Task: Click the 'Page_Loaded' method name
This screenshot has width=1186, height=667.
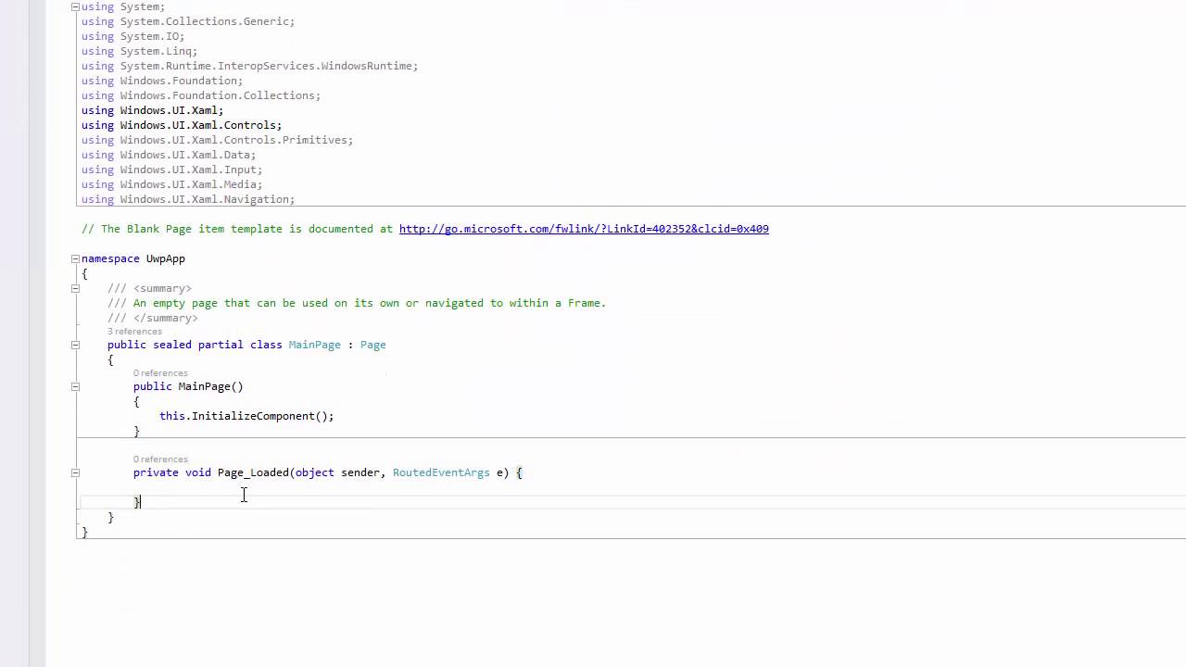Action: click(253, 472)
